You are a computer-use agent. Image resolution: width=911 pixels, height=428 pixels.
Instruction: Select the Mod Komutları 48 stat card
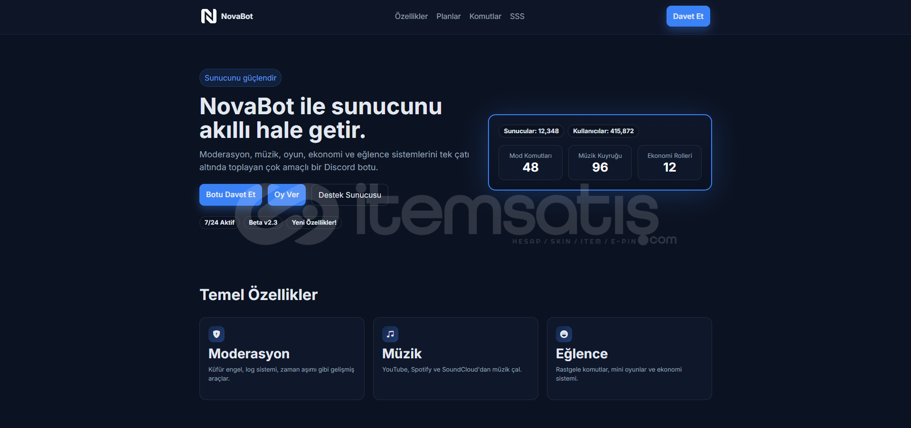530,163
